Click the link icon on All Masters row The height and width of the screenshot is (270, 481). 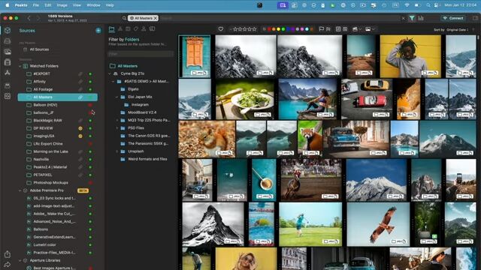[80, 97]
